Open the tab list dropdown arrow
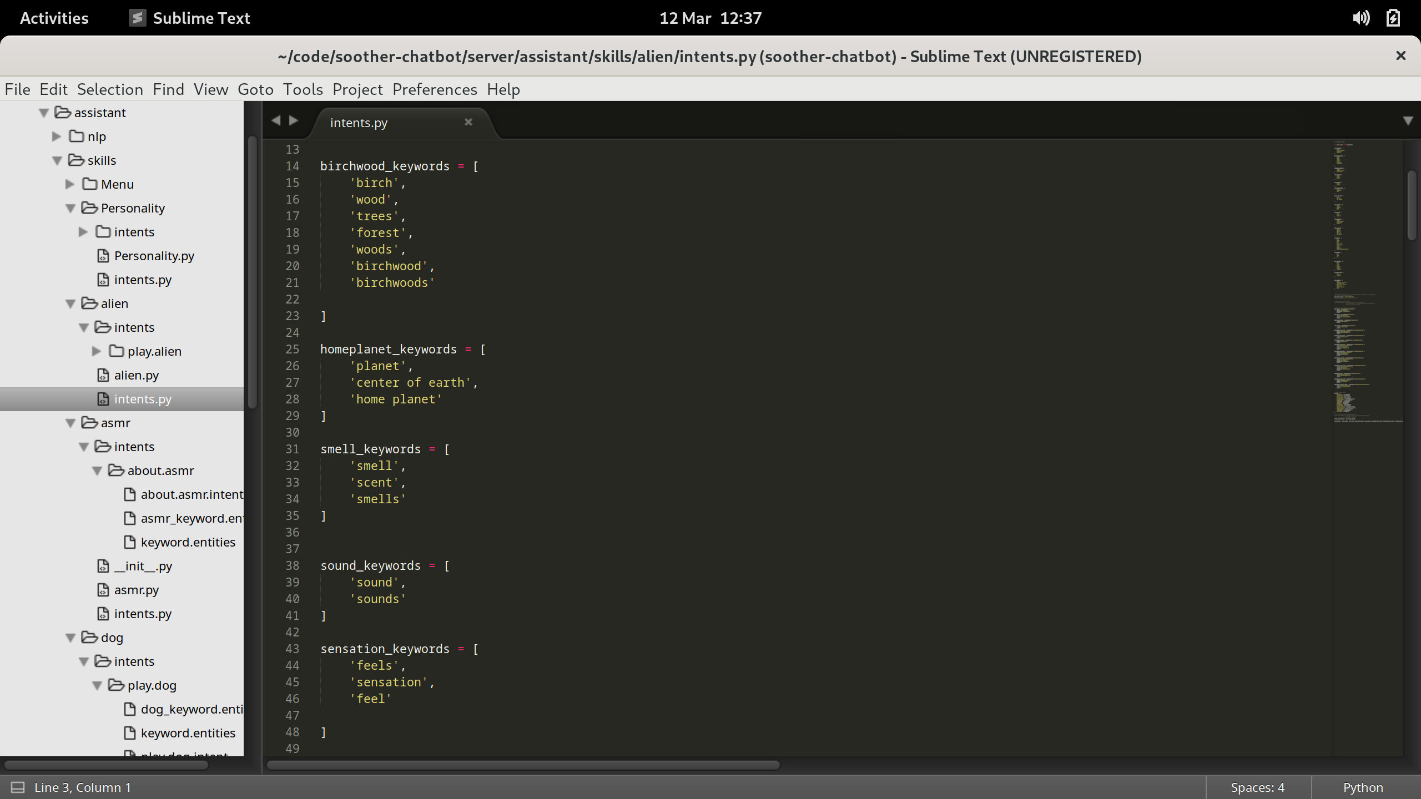This screenshot has height=799, width=1421. (x=1408, y=121)
